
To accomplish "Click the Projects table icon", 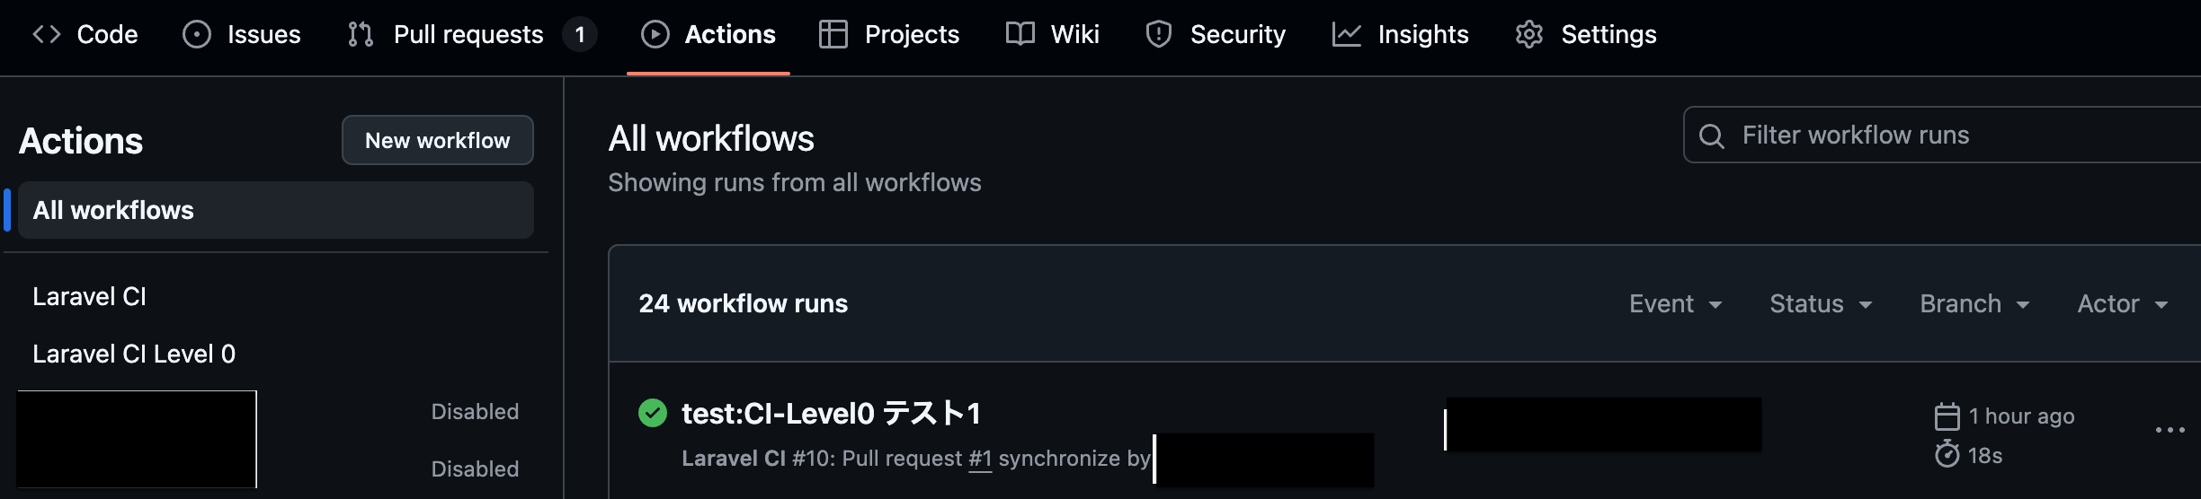I will (833, 34).
